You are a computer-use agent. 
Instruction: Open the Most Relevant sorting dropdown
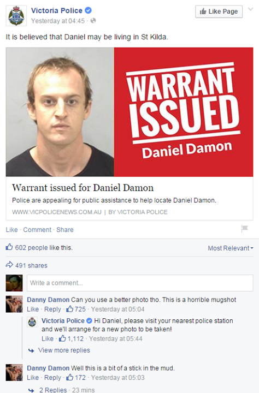(x=231, y=248)
